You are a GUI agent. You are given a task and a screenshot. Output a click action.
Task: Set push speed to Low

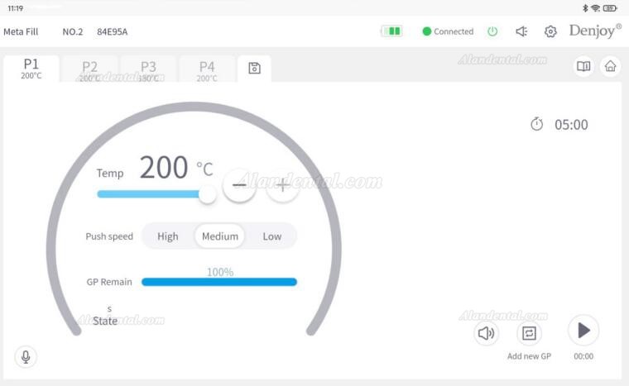(272, 236)
